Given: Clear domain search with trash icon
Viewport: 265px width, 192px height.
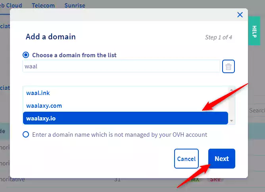Looking at the screenshot, I should [229, 66].
